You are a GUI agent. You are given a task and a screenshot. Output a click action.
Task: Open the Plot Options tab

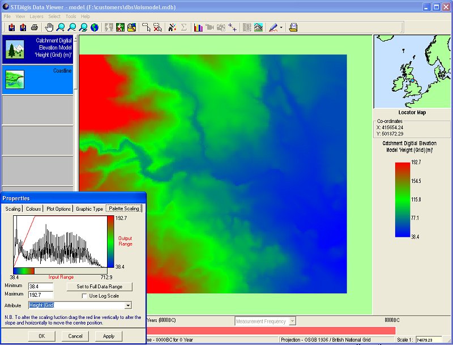[x=59, y=208]
